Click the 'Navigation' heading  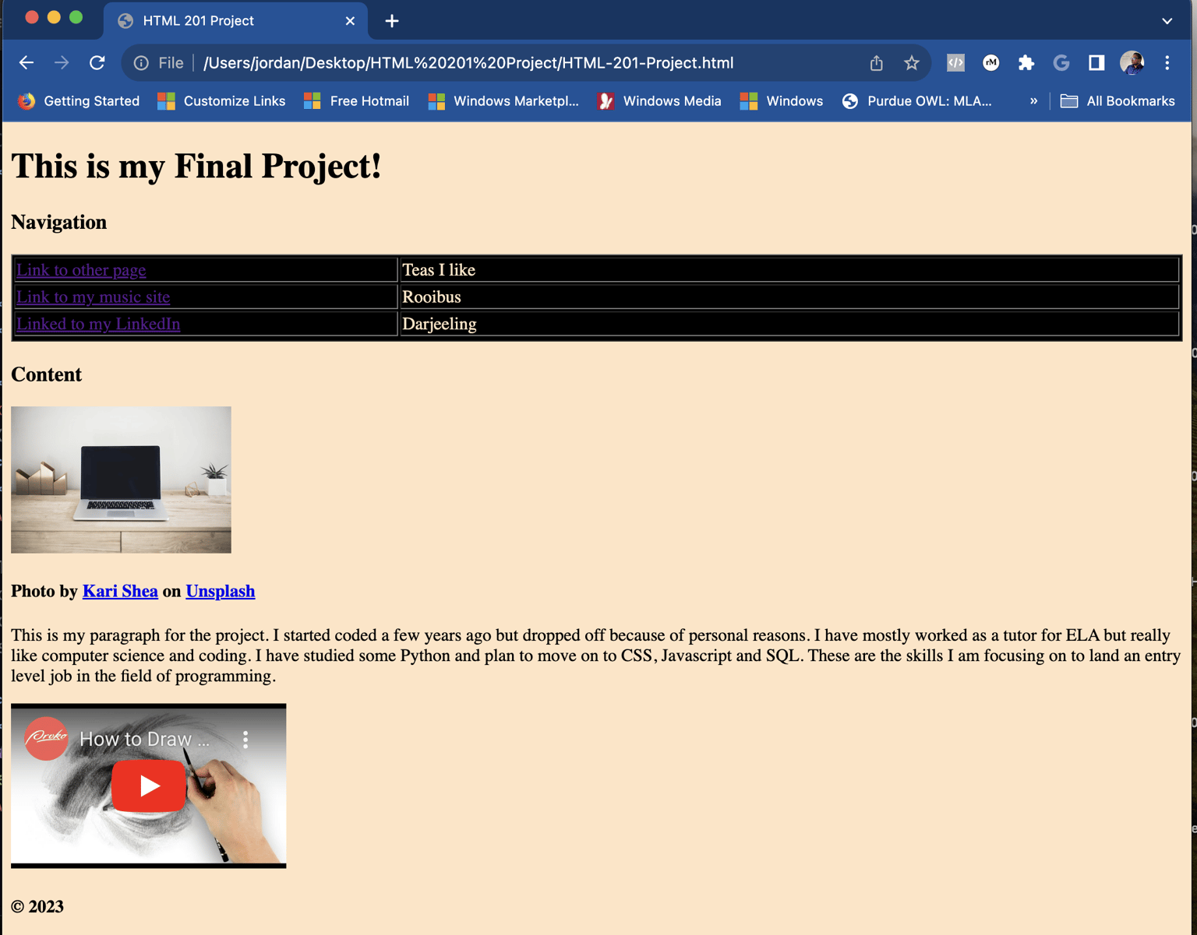(x=58, y=223)
